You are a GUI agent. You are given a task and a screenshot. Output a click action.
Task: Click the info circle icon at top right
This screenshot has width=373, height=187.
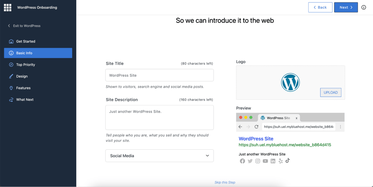coord(364,7)
